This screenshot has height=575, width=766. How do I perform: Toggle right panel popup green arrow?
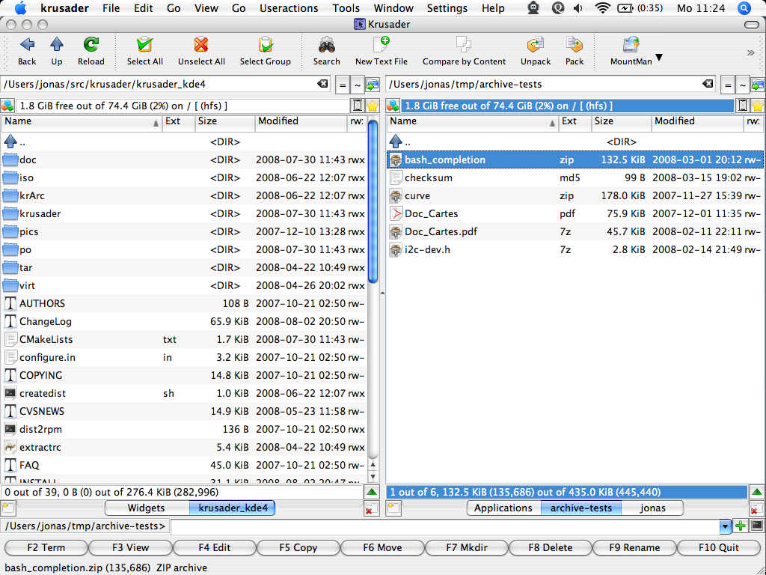pyautogui.click(x=757, y=493)
